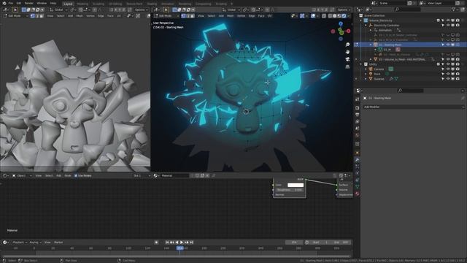
Task: Click the viewport zoom magnifier gizmo
Action: [347, 45]
